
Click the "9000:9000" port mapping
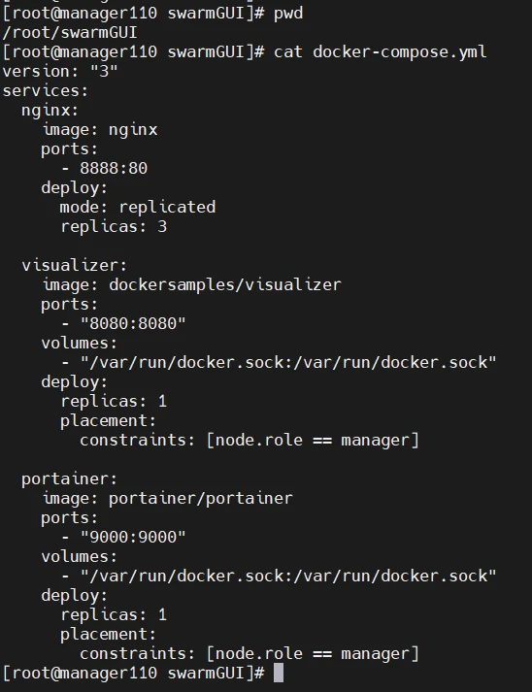[133, 537]
